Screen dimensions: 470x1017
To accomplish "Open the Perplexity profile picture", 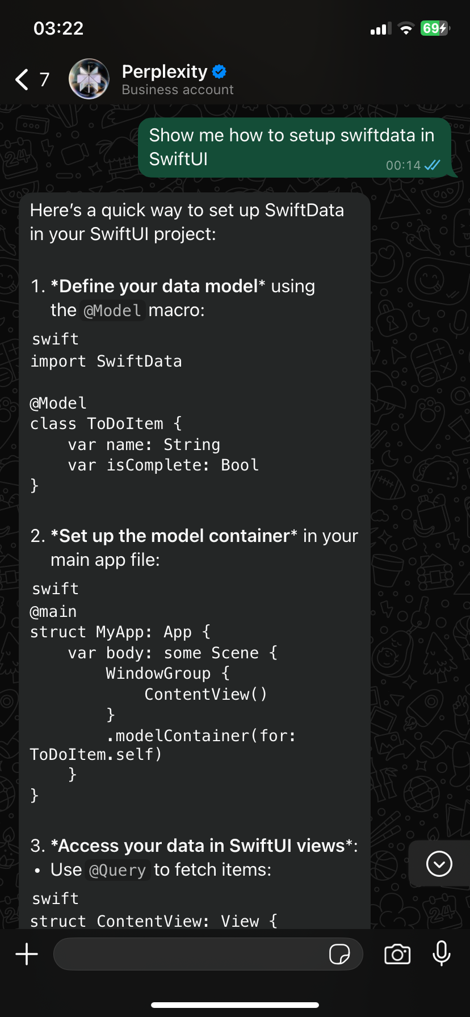I will coord(89,79).
